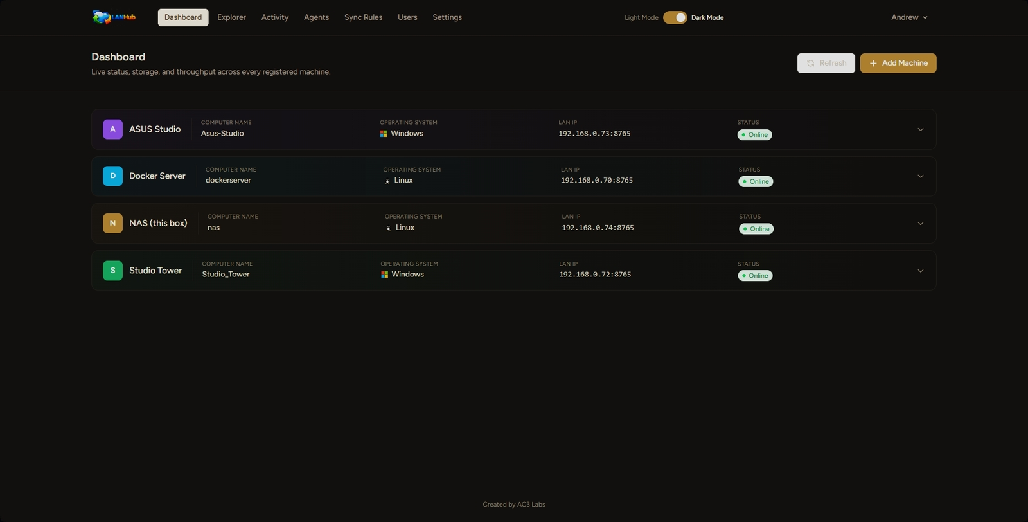Click the Created by AC3 Labs footer text
1028x522 pixels.
514,505
